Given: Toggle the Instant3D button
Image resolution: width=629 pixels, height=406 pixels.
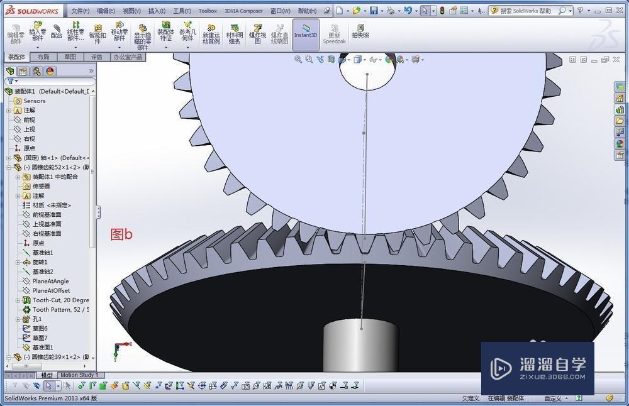Looking at the screenshot, I should pos(306,34).
